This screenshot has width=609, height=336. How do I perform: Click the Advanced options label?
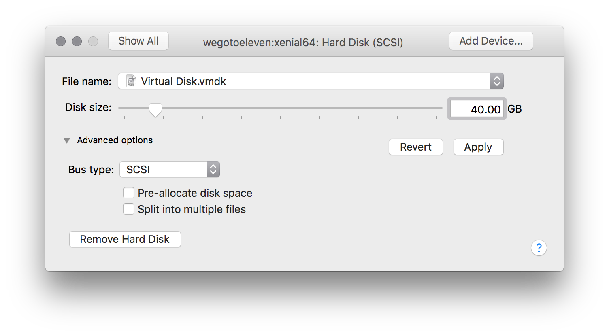(115, 140)
